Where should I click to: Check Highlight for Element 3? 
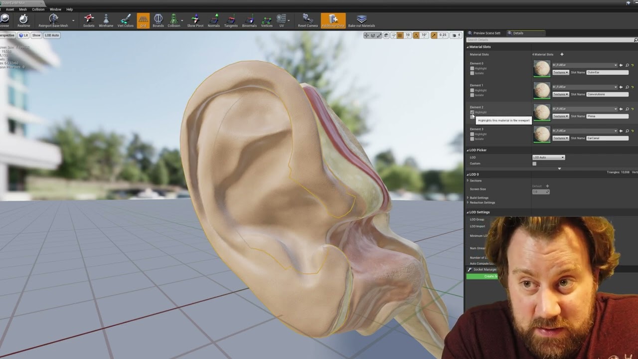click(x=472, y=134)
